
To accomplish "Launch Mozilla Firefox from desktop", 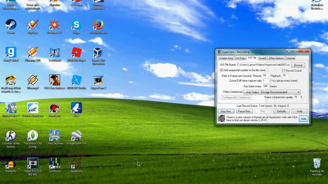I will pyautogui.click(x=98, y=27).
